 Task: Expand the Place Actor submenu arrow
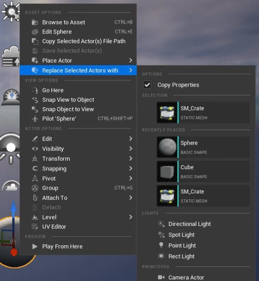pyautogui.click(x=131, y=60)
